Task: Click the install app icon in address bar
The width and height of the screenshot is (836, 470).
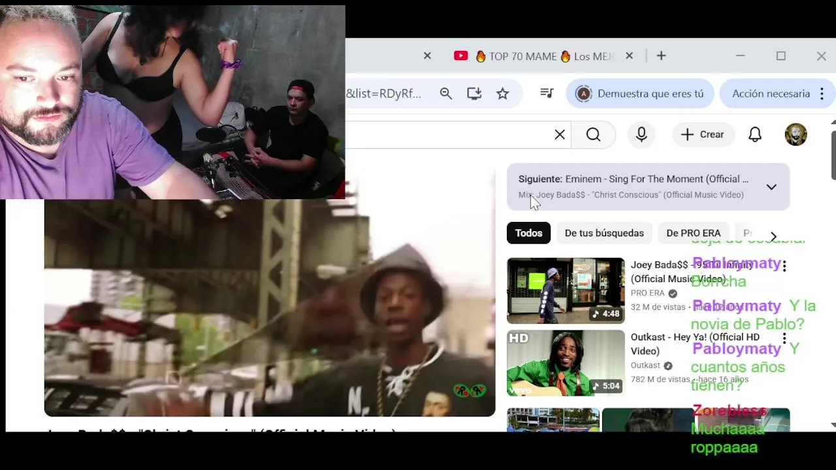Action: coord(474,93)
